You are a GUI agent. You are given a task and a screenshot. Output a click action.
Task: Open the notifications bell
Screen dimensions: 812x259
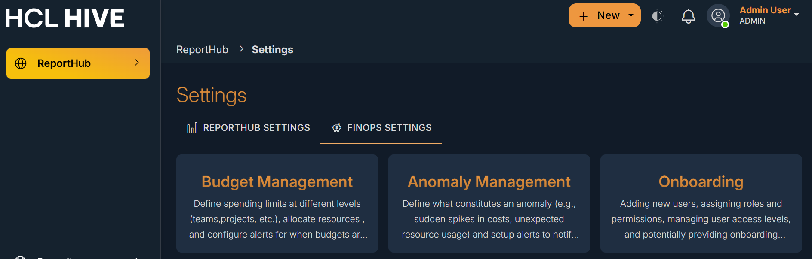point(688,16)
